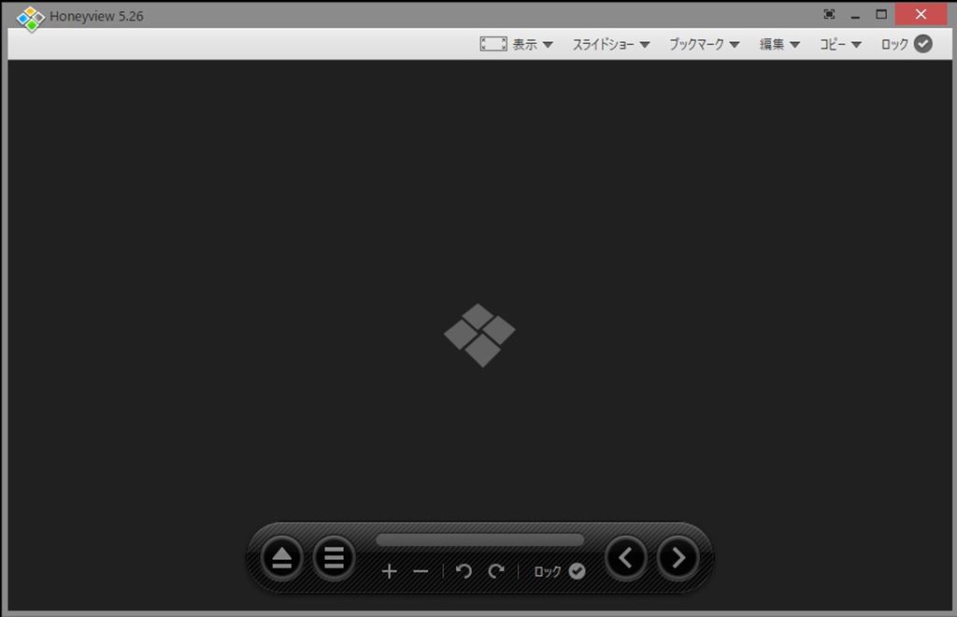Rotate image clockwise
Screen dimensions: 957x617
click(x=496, y=571)
